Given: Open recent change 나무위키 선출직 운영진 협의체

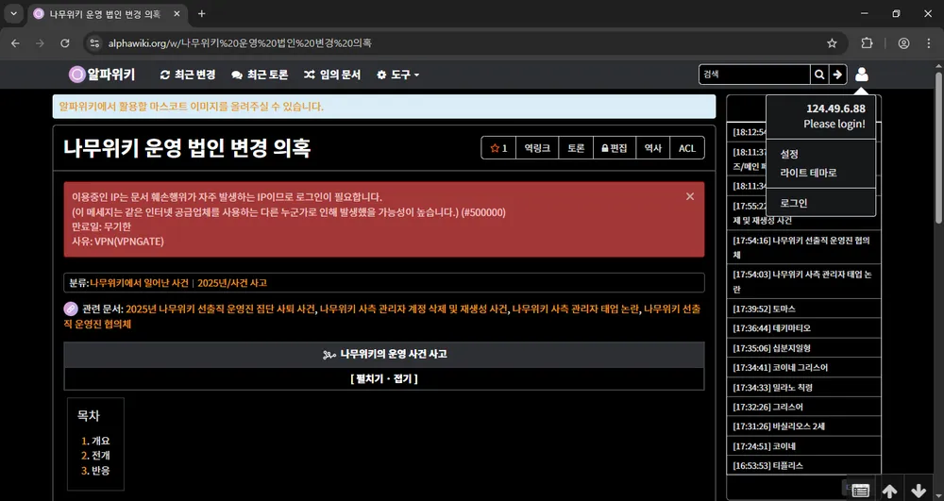Looking at the screenshot, I should tap(803, 247).
